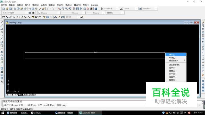
Task: Create a new drawing with the New icon
Action: (3, 9)
